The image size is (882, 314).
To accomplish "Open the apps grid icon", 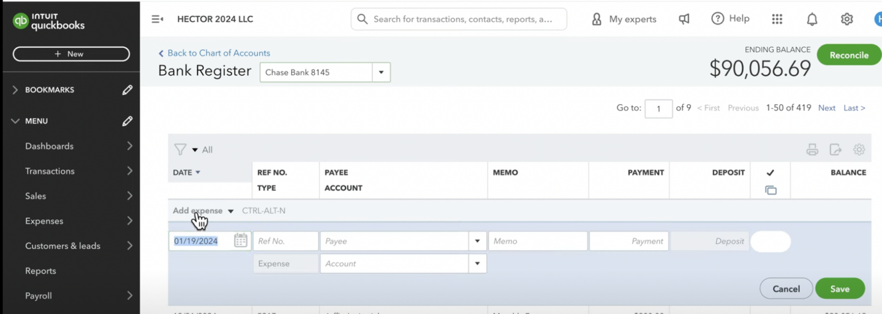I will 777,20.
